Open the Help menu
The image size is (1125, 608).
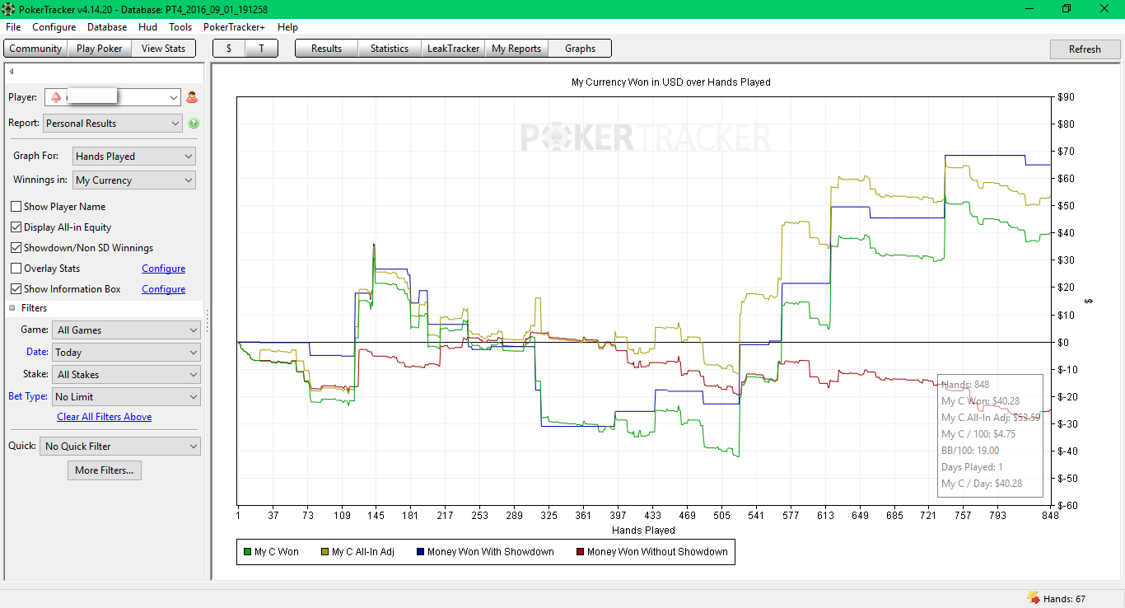pyautogui.click(x=287, y=27)
